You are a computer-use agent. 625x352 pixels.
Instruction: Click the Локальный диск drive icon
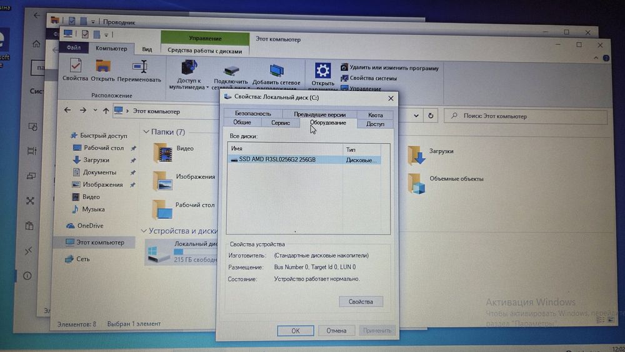(158, 254)
